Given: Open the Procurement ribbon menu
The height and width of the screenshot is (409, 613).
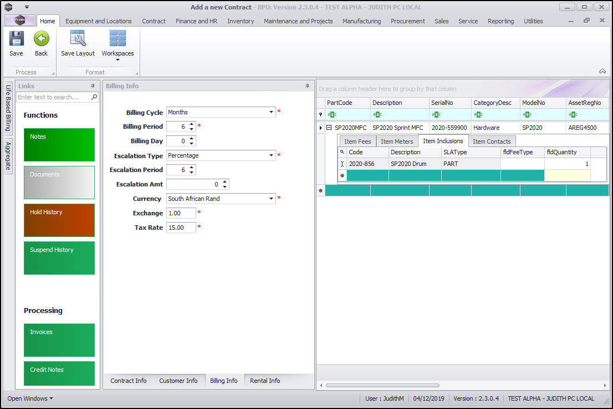Looking at the screenshot, I should [x=407, y=21].
